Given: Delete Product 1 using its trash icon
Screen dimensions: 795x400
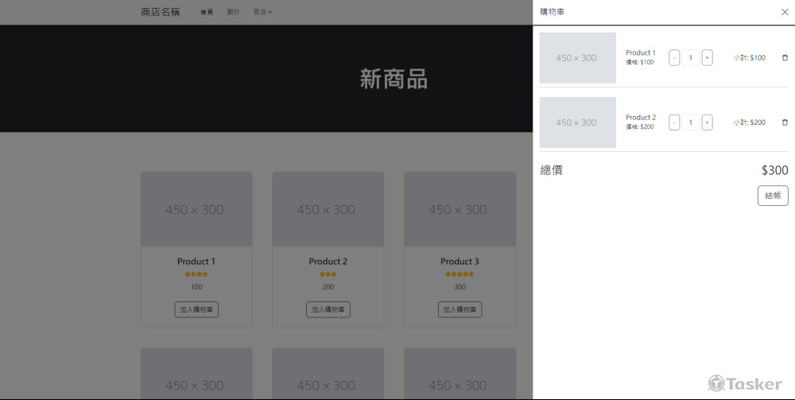Looking at the screenshot, I should (x=785, y=57).
